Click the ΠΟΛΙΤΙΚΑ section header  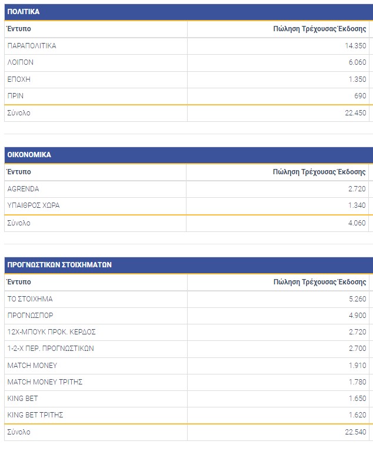click(24, 12)
